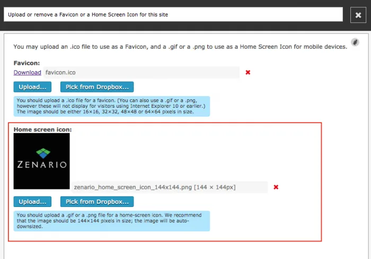Click the 'Favicon:' section label
Image resolution: width=371 pixels, height=259 pixels.
point(26,63)
